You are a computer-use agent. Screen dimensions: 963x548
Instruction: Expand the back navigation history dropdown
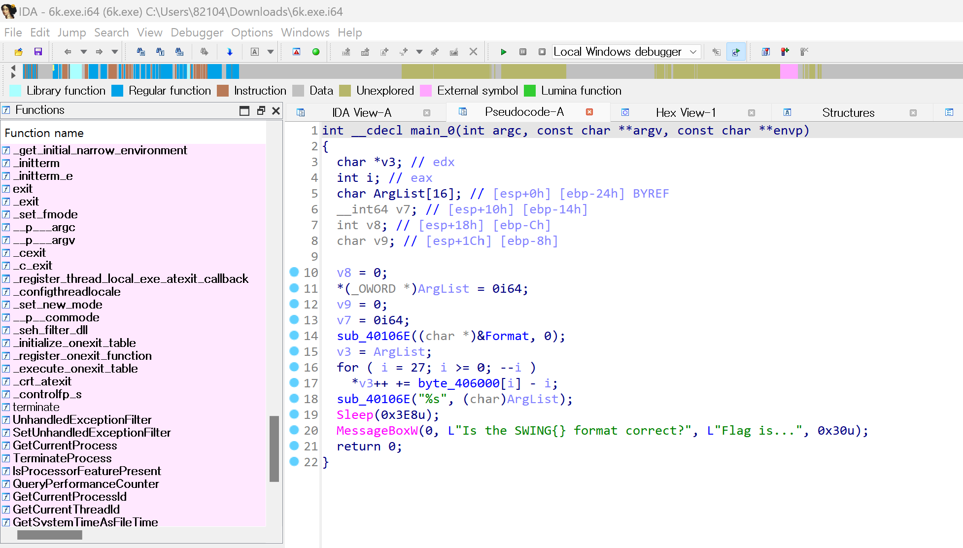pyautogui.click(x=84, y=52)
